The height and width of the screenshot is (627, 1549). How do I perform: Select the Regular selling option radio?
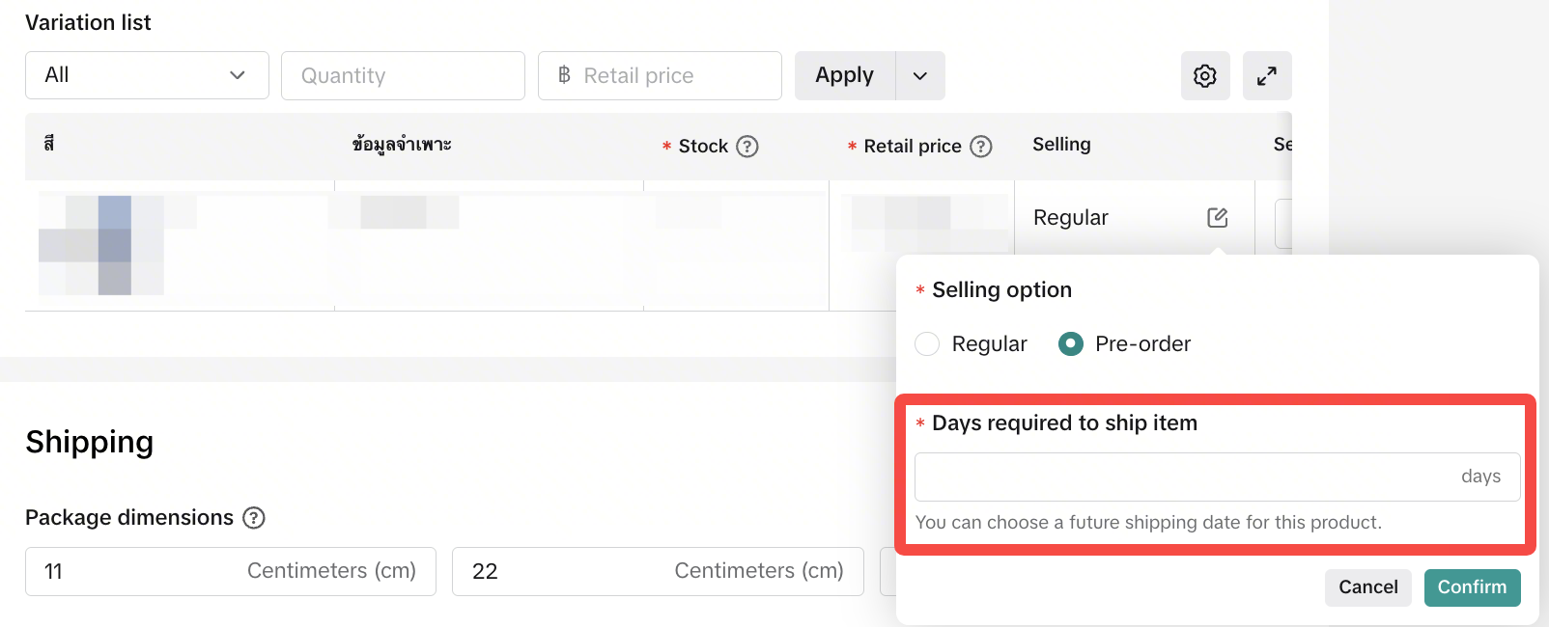pyautogui.click(x=927, y=344)
